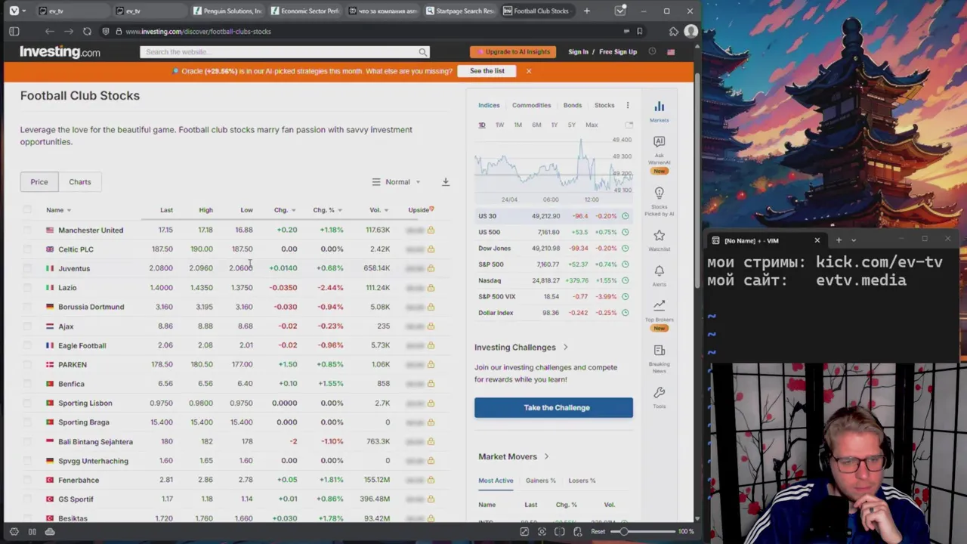Open a new browser tab with plus
The image size is (967, 544).
pos(587,11)
